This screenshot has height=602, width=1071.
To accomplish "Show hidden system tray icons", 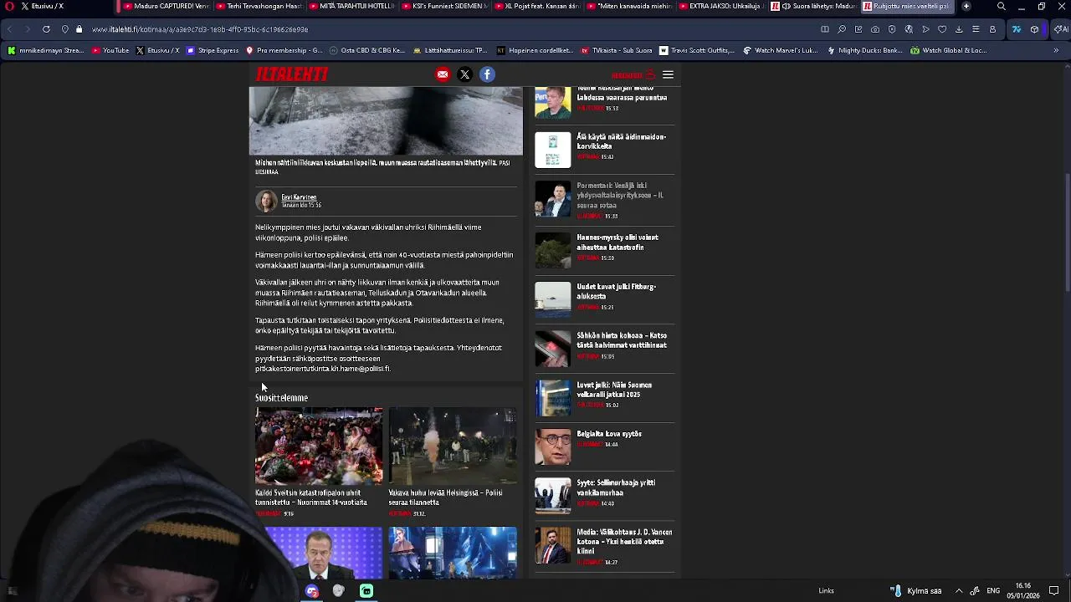I will click(959, 591).
